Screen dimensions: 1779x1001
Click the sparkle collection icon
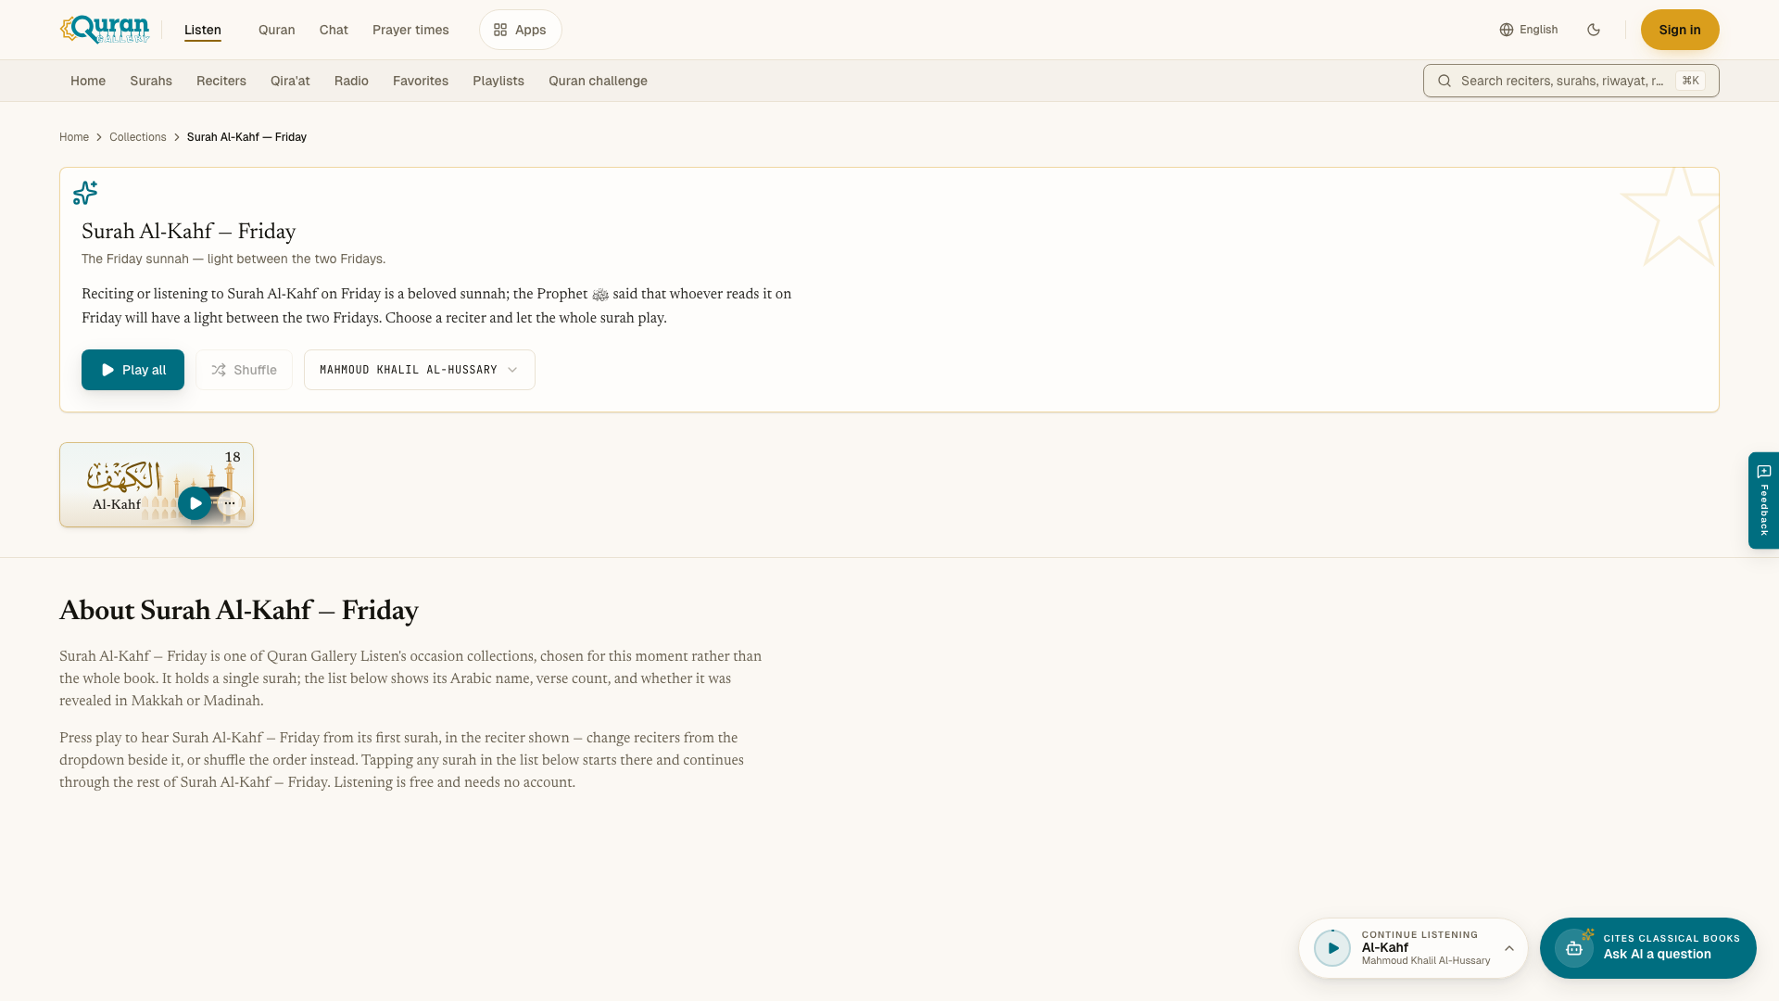(85, 193)
